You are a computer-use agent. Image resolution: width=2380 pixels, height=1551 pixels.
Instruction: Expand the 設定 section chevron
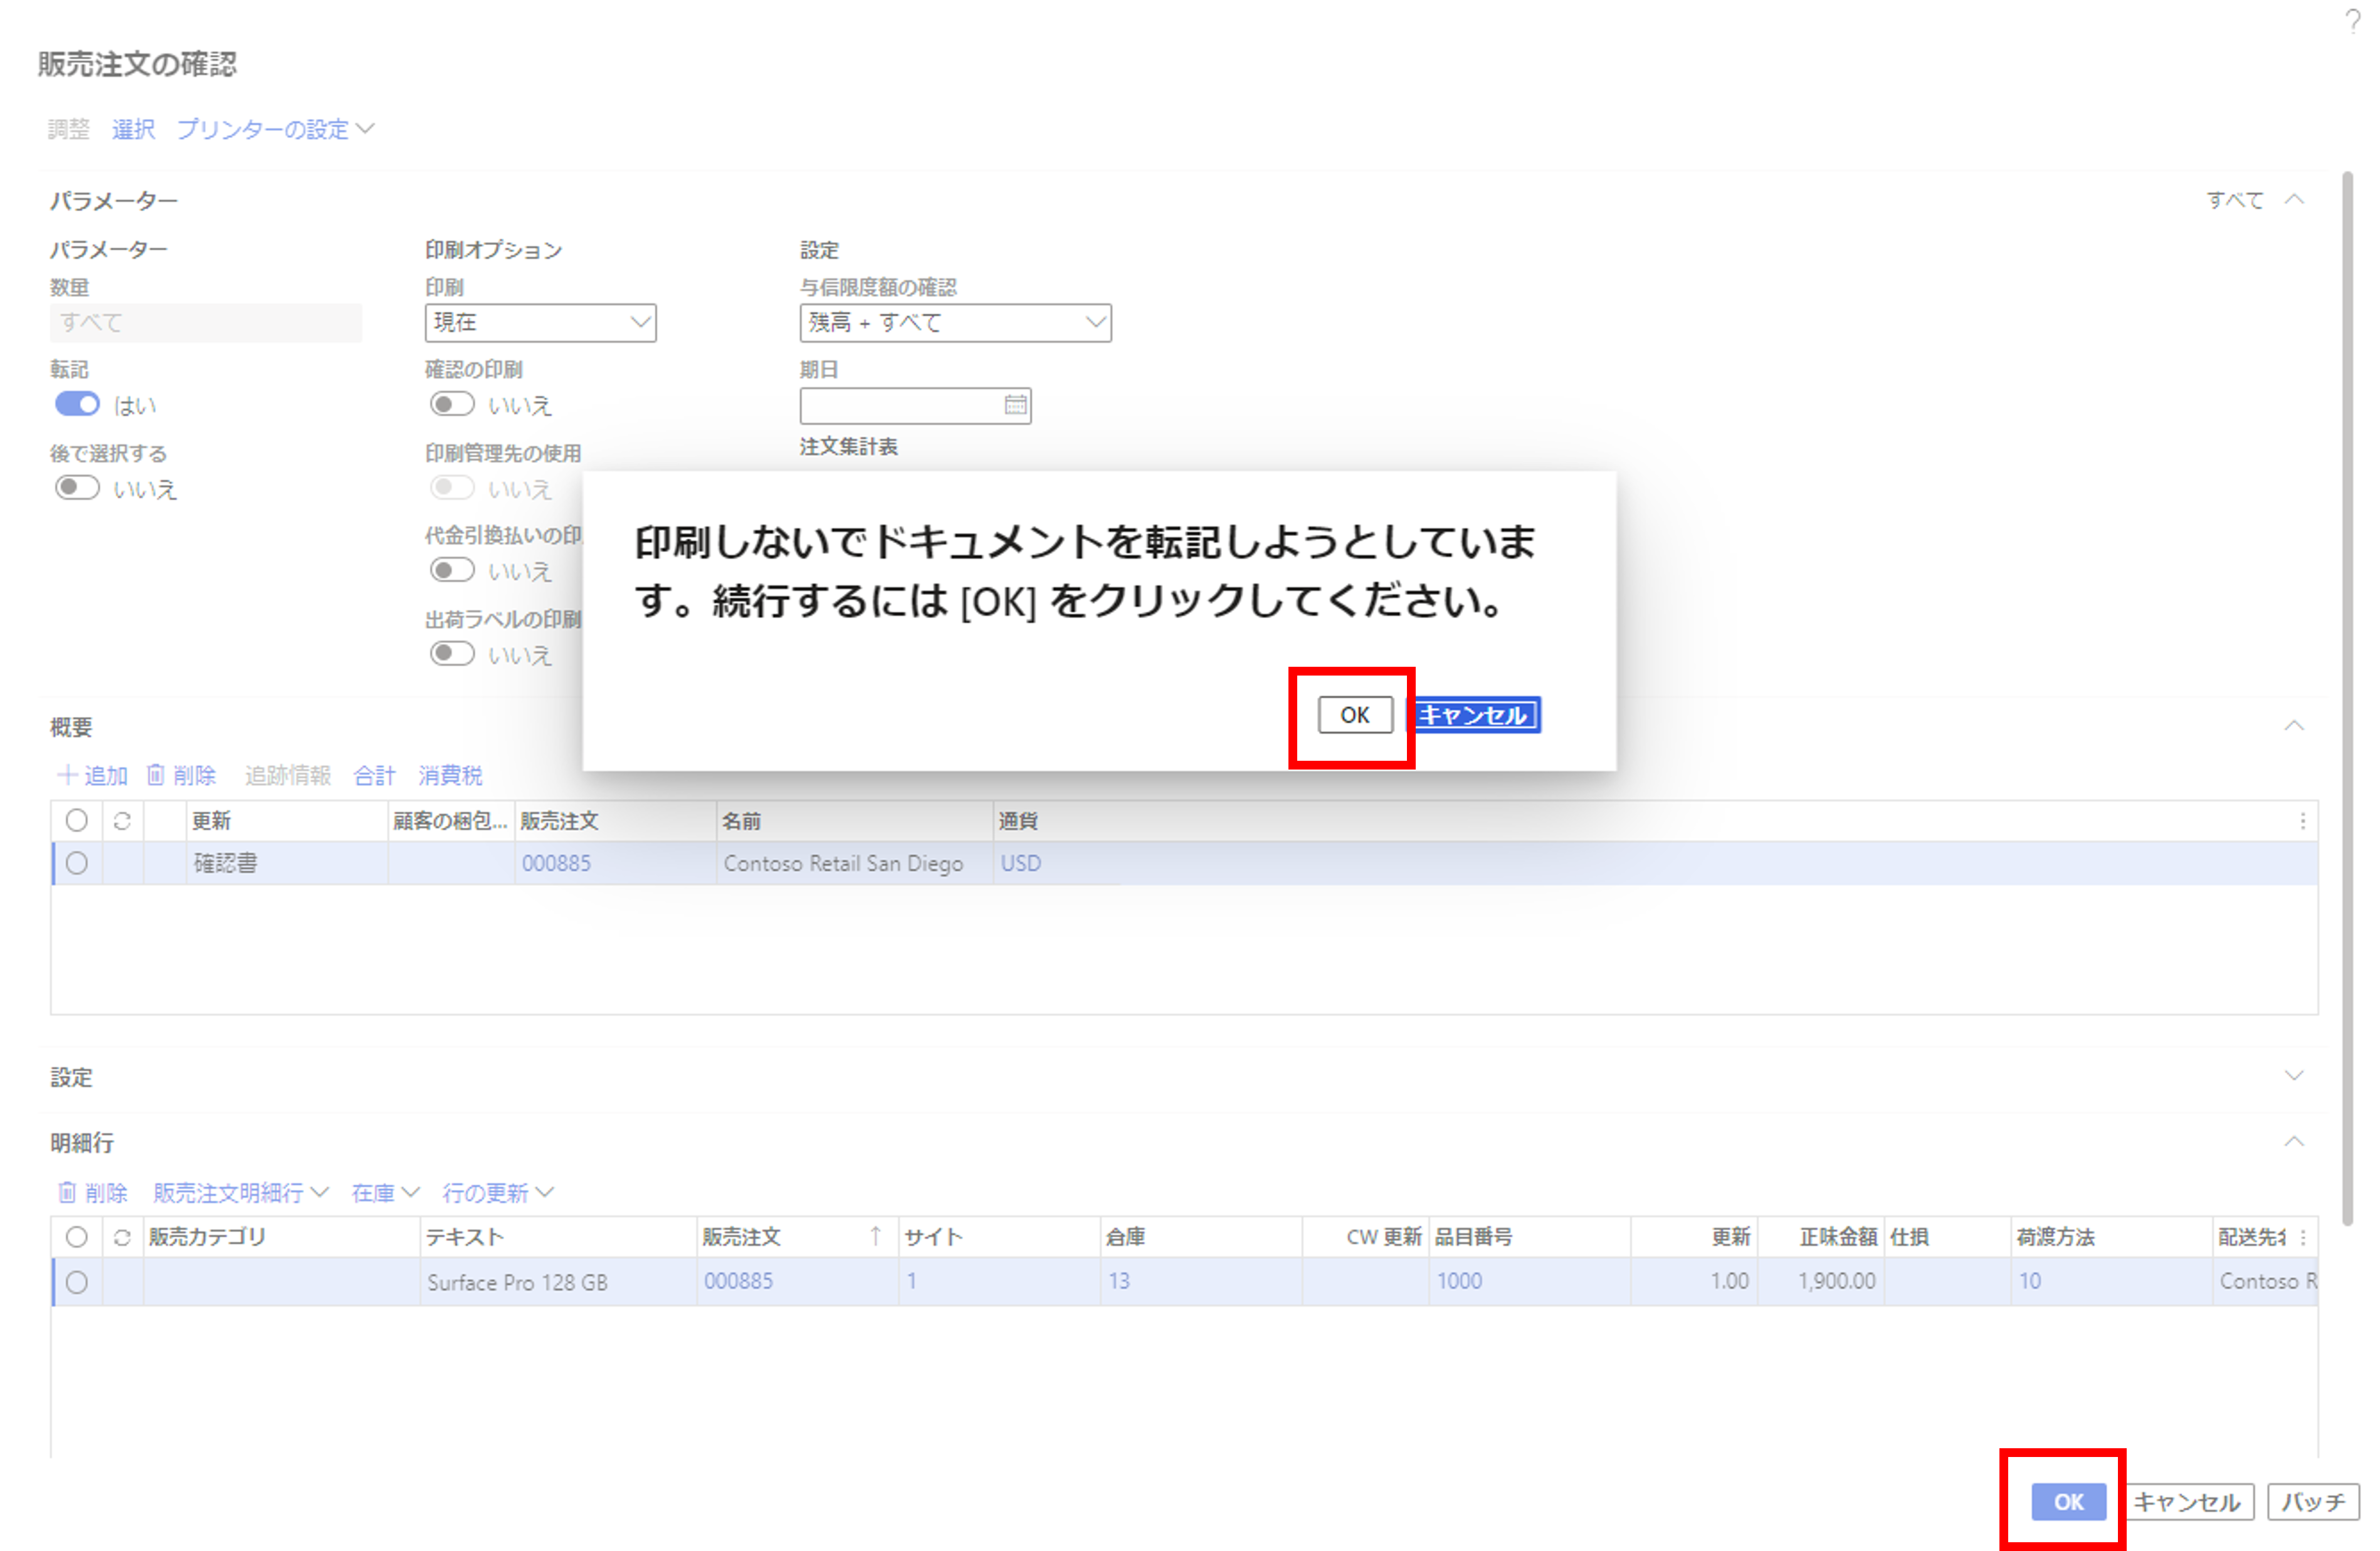pos(2294,1075)
